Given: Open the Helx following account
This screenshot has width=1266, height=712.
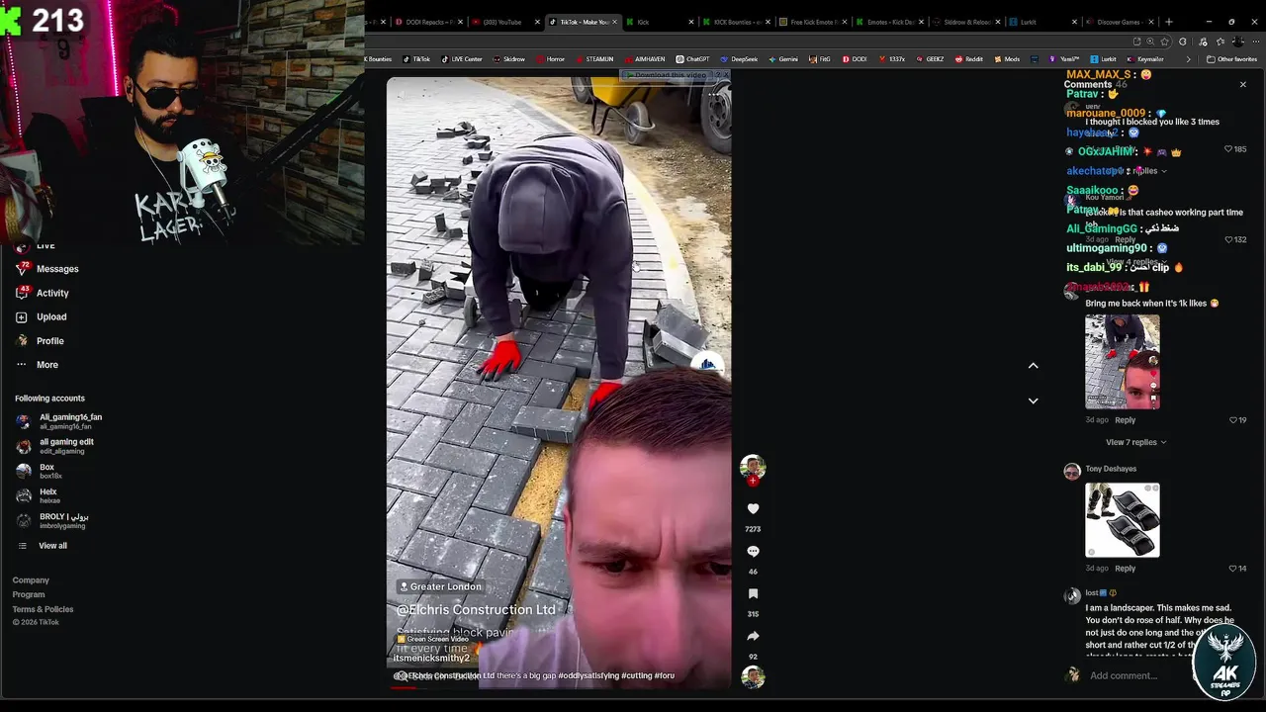Looking at the screenshot, I should (x=47, y=495).
